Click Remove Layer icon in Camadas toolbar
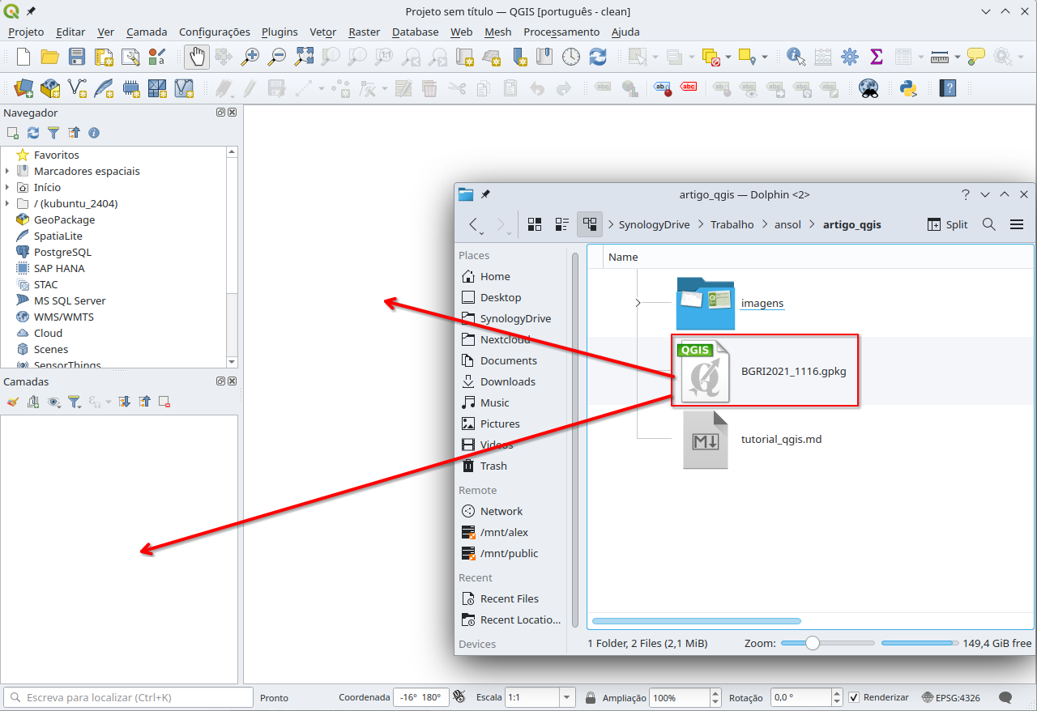Screen dimensions: 1037x711 pos(164,402)
